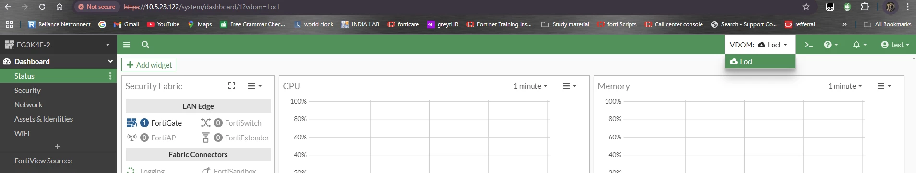Open the CPU widget options menu
Screen dimensions: 916x173
[569, 86]
